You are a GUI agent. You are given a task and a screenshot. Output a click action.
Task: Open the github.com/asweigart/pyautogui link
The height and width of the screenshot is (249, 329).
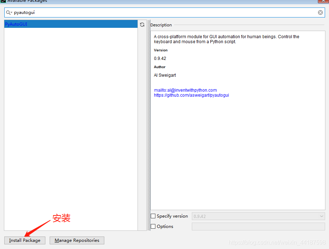(x=191, y=95)
